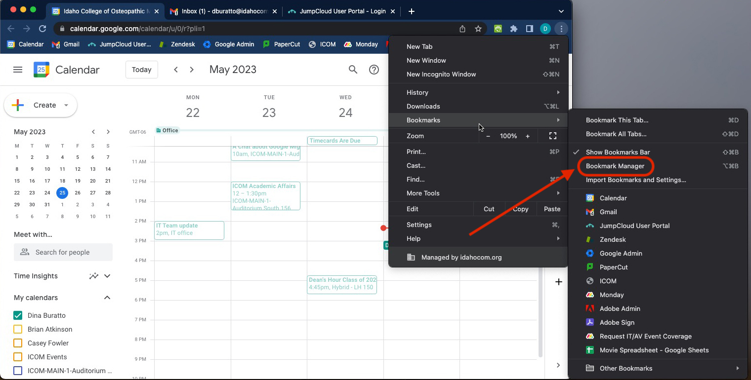
Task: Go to the next week arrow
Action: coord(192,70)
